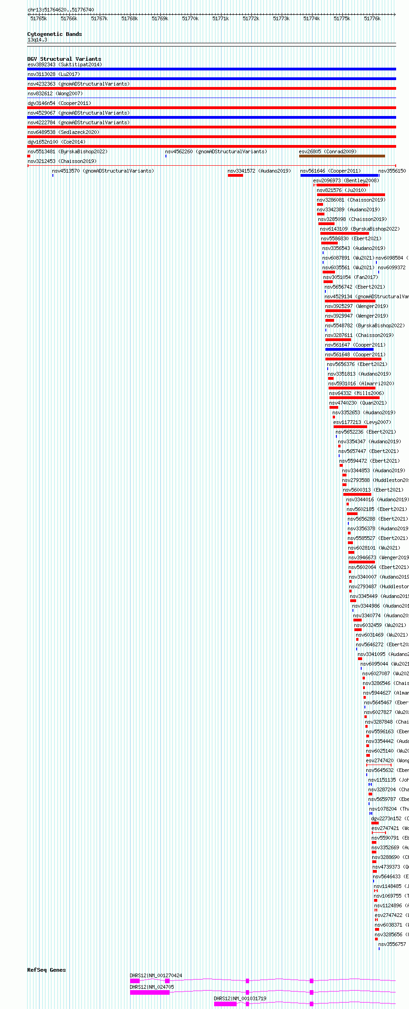Click the nsv561648 (Cooper2011) label

pyautogui.click(x=356, y=354)
